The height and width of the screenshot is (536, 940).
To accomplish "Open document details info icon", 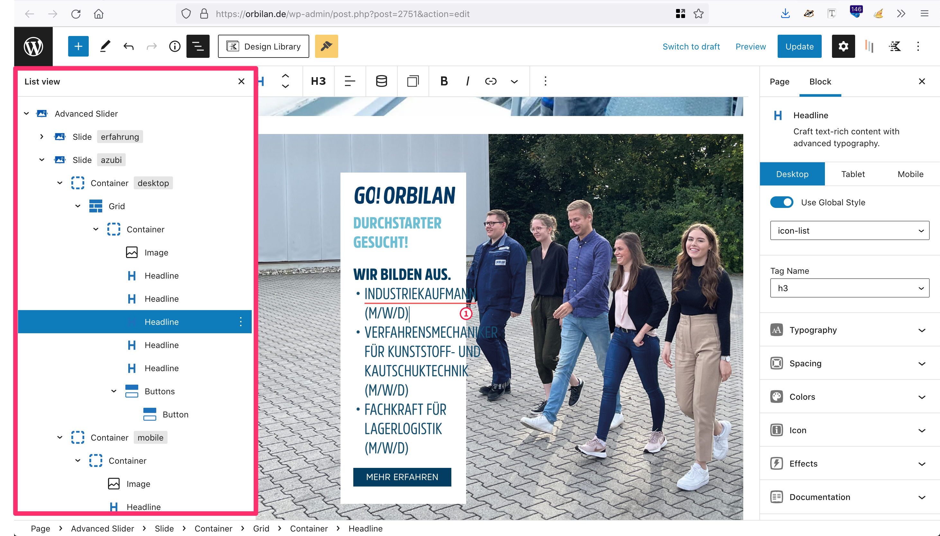I will pyautogui.click(x=175, y=46).
